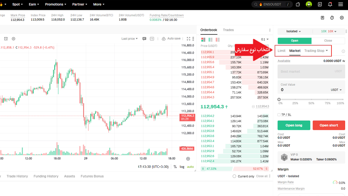Select the Current only radio option
Screen dimensions: 348x196
235,176
